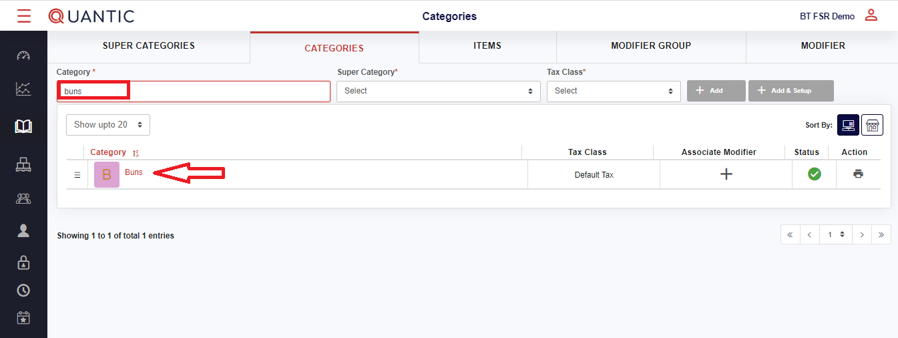Open the user profile icon
This screenshot has height=338, width=898.
click(x=871, y=15)
